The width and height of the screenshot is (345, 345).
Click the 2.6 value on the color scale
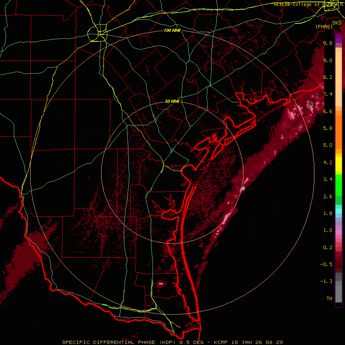tap(328, 196)
